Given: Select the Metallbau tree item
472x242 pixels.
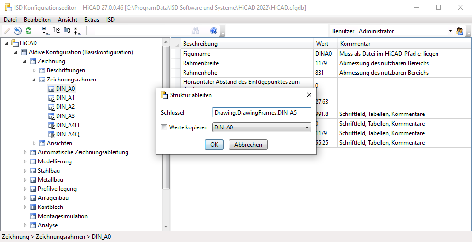Looking at the screenshot, I should [51, 180].
